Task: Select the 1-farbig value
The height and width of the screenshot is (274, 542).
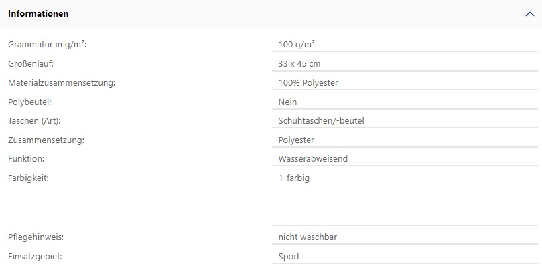Action: (294, 178)
